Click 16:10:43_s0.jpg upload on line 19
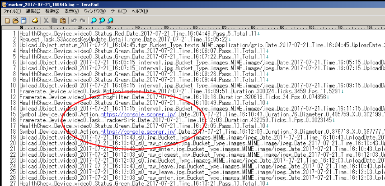This screenshot has height=186, width=385. (202, 137)
